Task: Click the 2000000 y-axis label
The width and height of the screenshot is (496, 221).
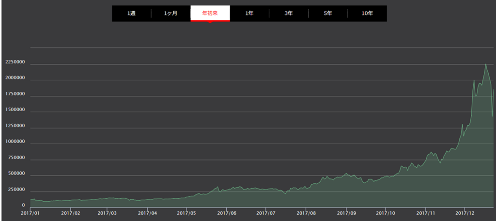Action: coord(15,78)
